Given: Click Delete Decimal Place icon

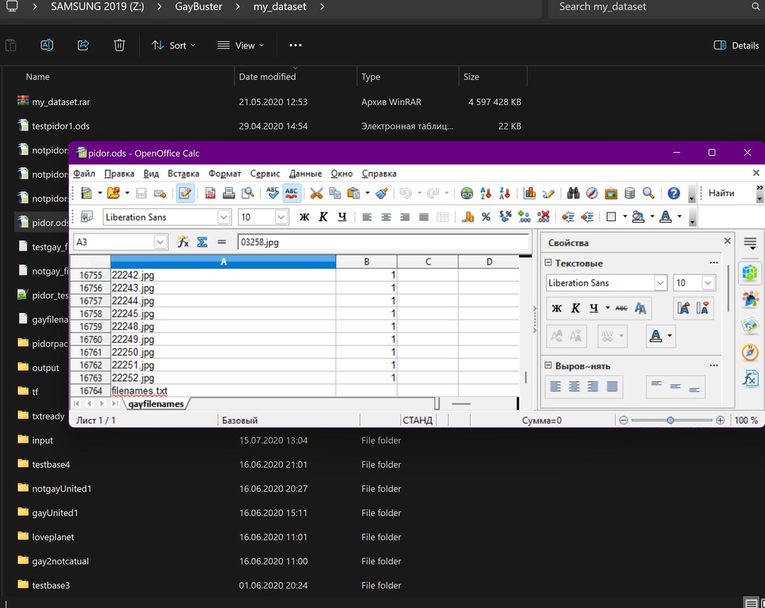Looking at the screenshot, I should [543, 217].
